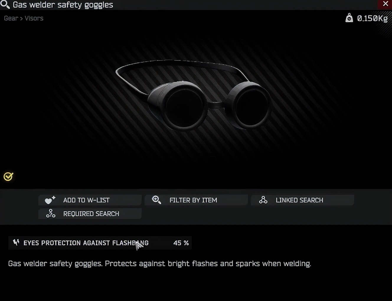
Task: Click the Filter by Item magnifier icon
Action: (156, 200)
